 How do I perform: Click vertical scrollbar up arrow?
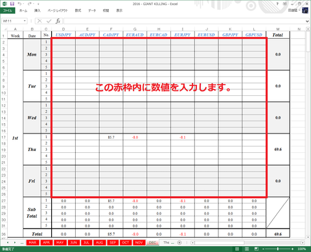point(308,29)
